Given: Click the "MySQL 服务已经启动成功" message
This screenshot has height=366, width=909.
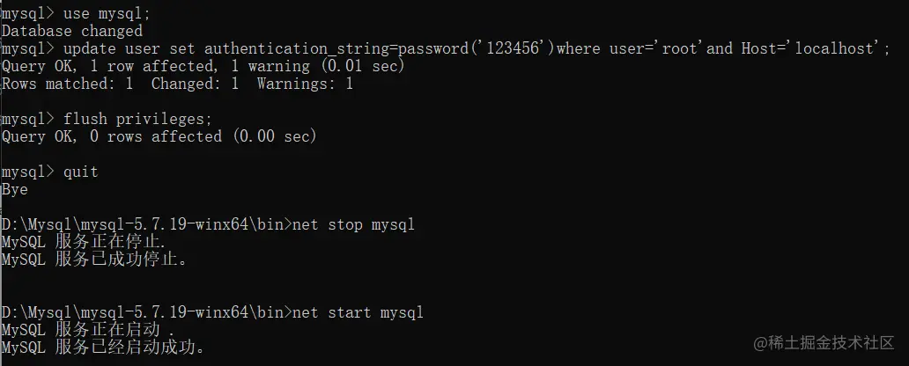Looking at the screenshot, I should click(x=103, y=348).
